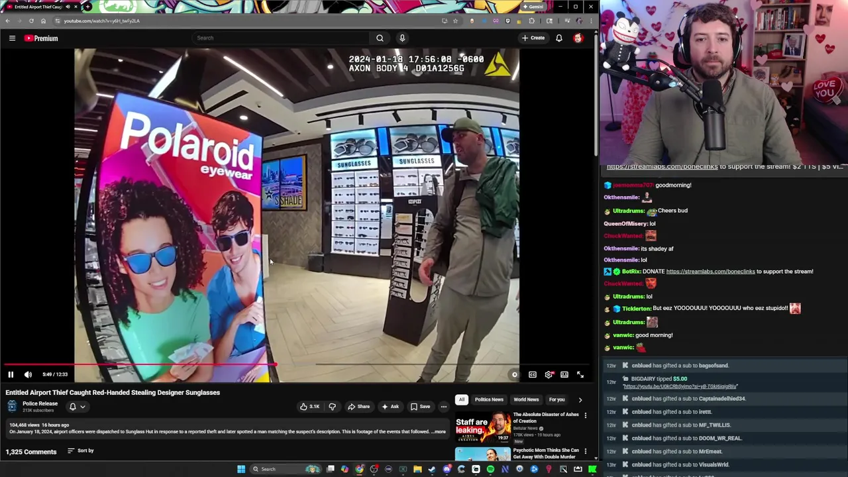Viewport: 848px width, 477px height.
Task: Open BIGDAIRY tipped youtu.be link
Action: coord(680,386)
